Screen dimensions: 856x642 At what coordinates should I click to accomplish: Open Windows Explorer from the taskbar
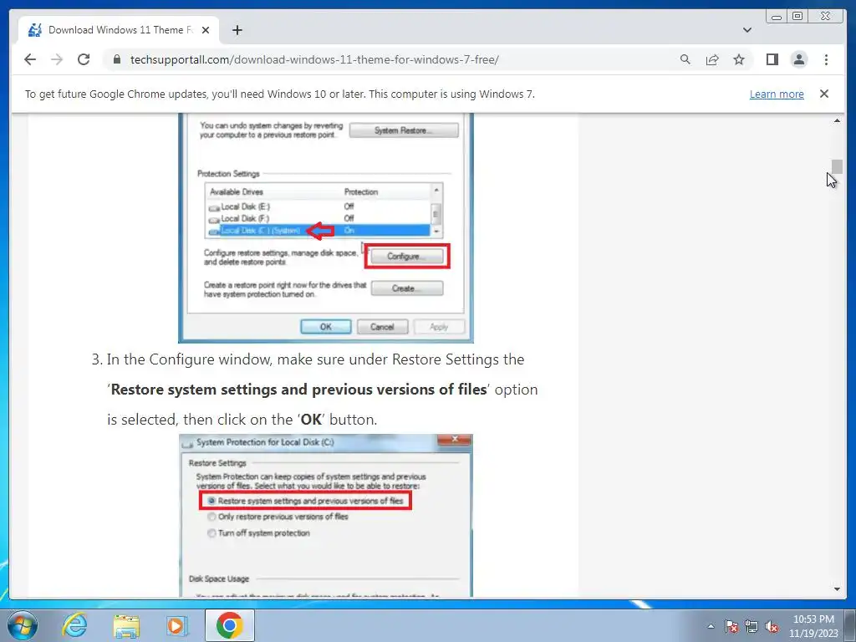point(126,625)
